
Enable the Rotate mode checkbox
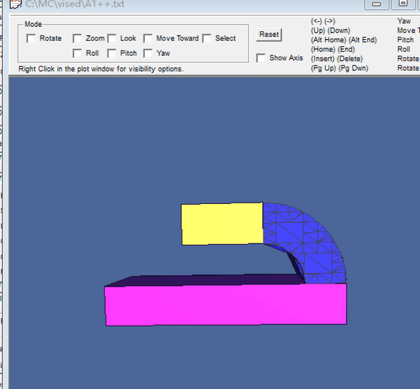tap(31, 38)
